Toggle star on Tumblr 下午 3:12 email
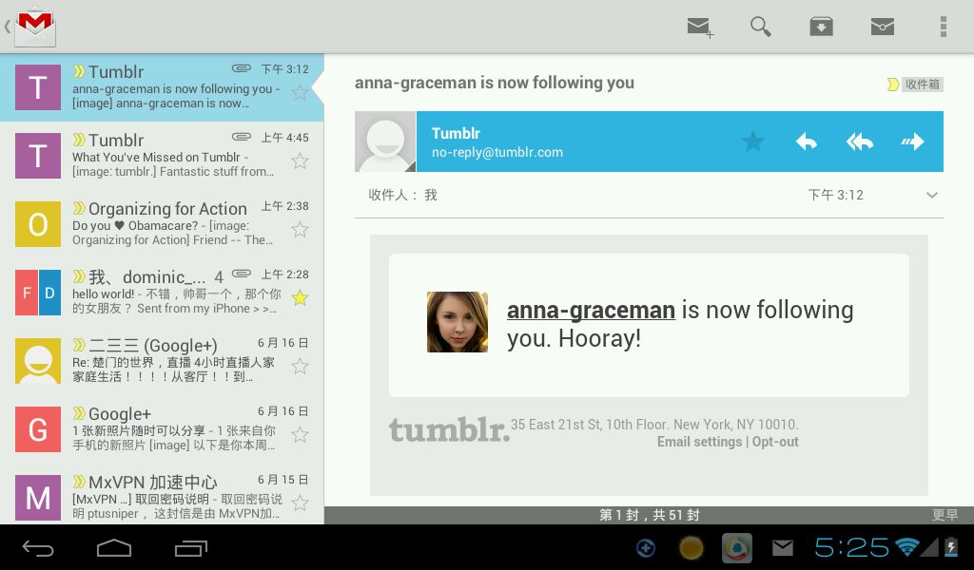974x570 pixels. [300, 92]
